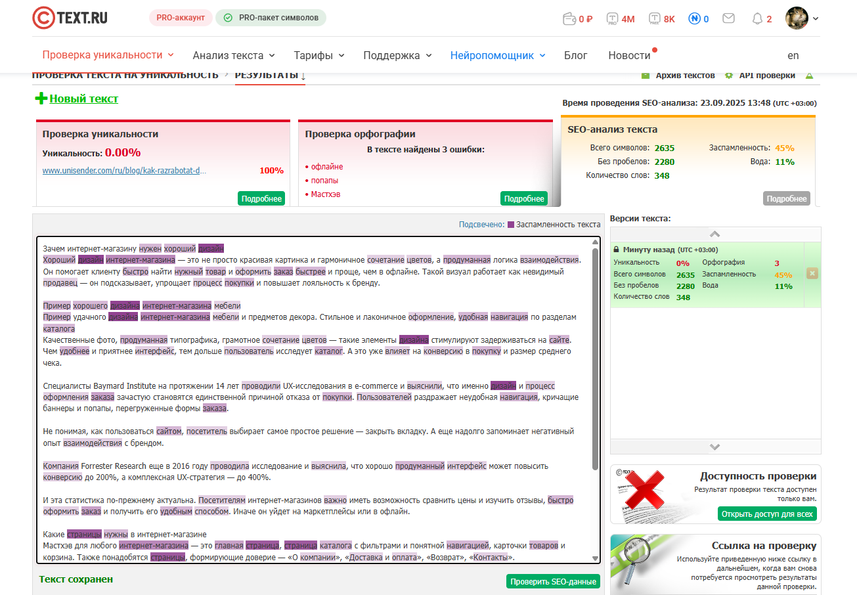Screen dimensions: 857x595
Task: Click the Заспамленность 45% value in SEO card
Action: point(785,148)
